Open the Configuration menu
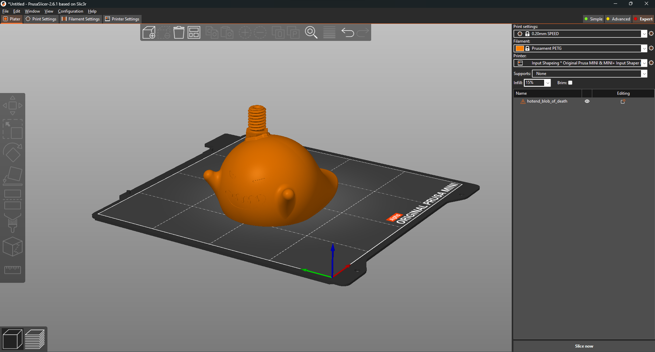 (x=70, y=11)
